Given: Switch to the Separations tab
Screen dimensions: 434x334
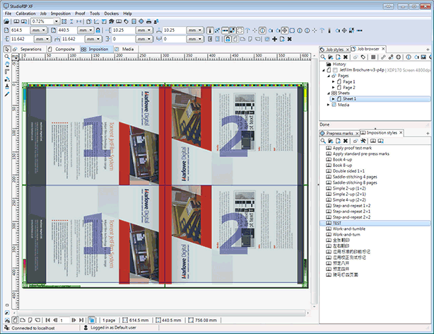Looking at the screenshot, I should coord(28,50).
